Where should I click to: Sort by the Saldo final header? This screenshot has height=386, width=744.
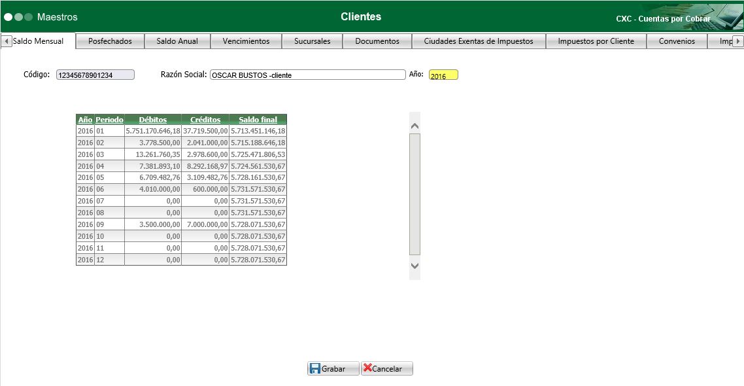258,120
